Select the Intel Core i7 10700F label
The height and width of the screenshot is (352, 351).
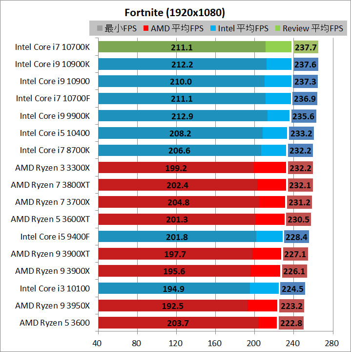coord(53,98)
